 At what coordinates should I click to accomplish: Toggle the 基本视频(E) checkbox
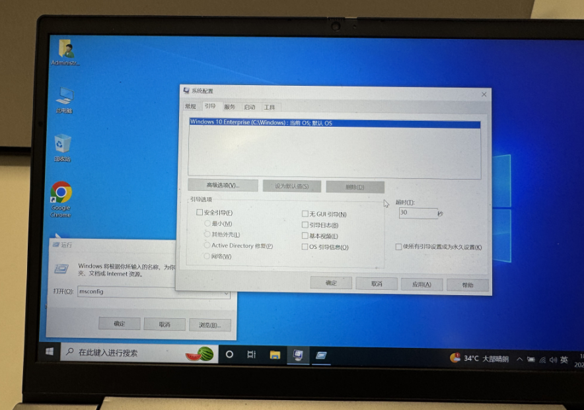tap(305, 236)
